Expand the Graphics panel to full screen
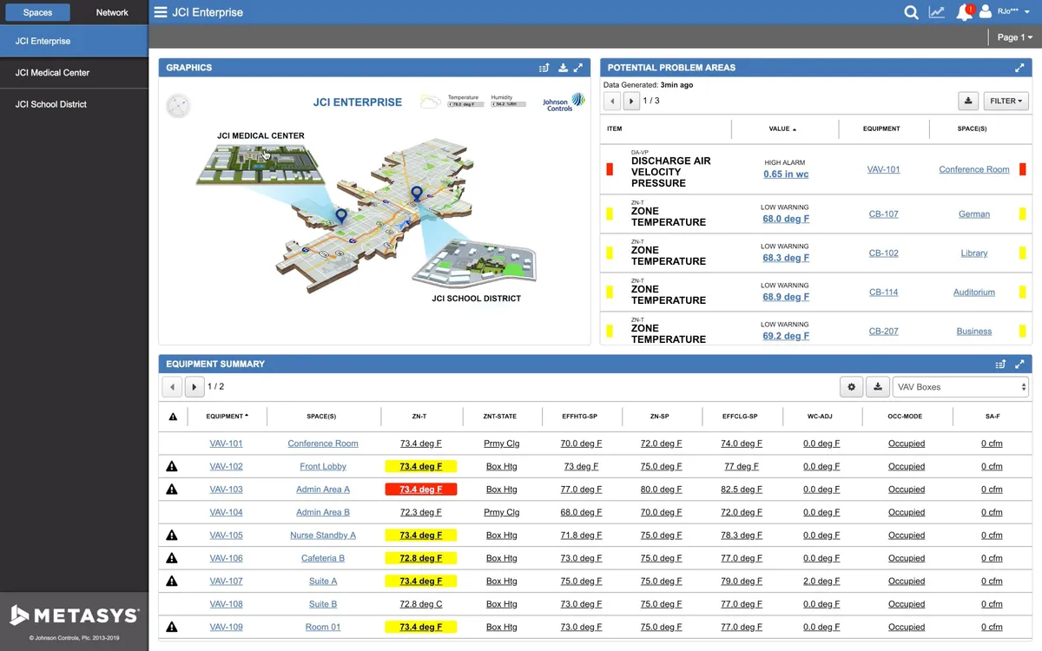1042x651 pixels. point(578,68)
